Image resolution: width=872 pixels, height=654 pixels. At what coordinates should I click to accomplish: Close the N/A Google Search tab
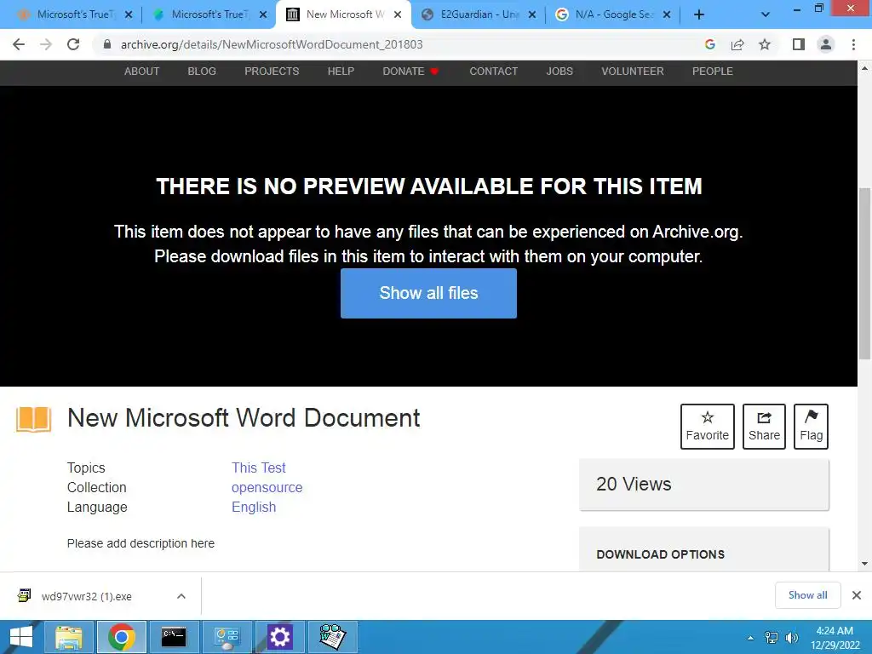click(x=667, y=15)
